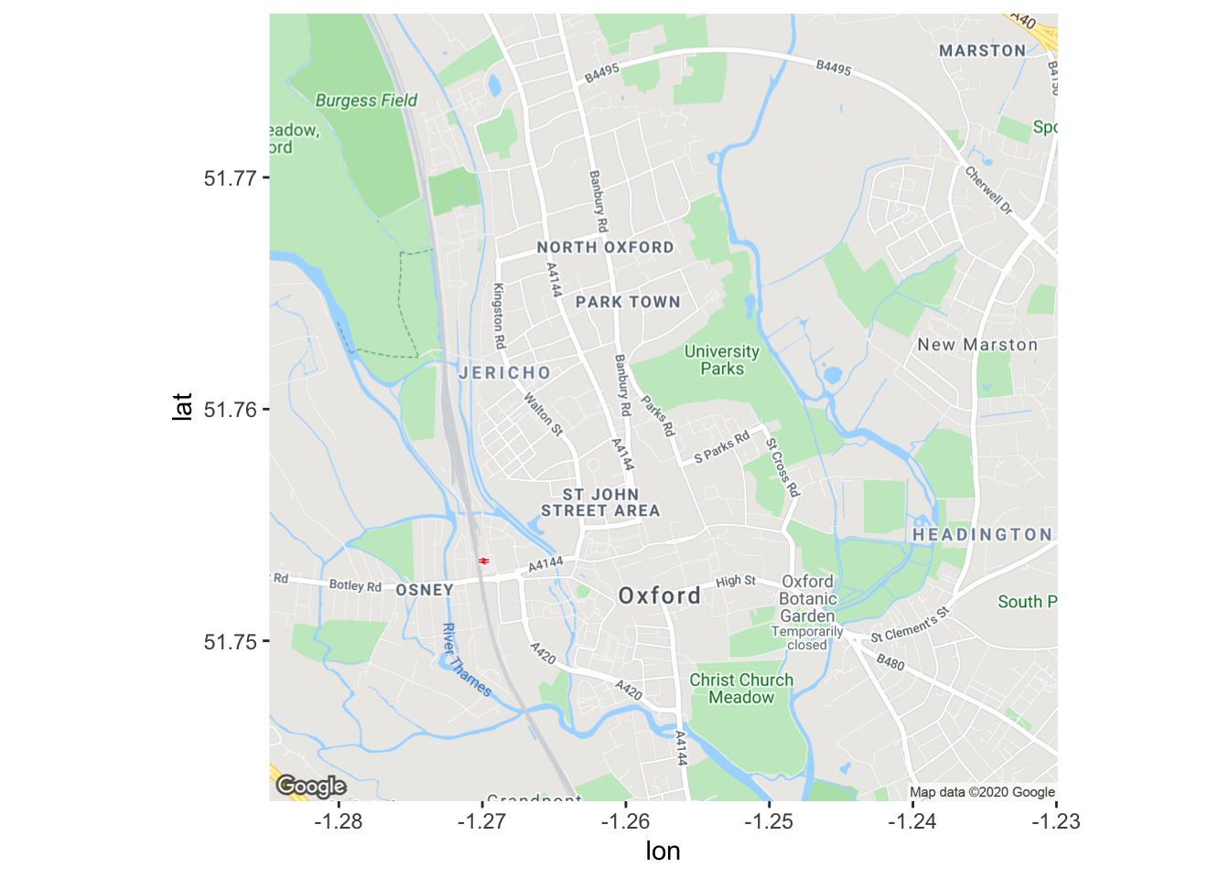Click the Oxford Botanic Garden label
The image size is (1230, 878).
(808, 599)
